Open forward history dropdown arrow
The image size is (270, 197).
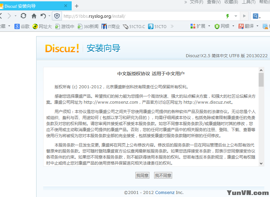click(15, 16)
